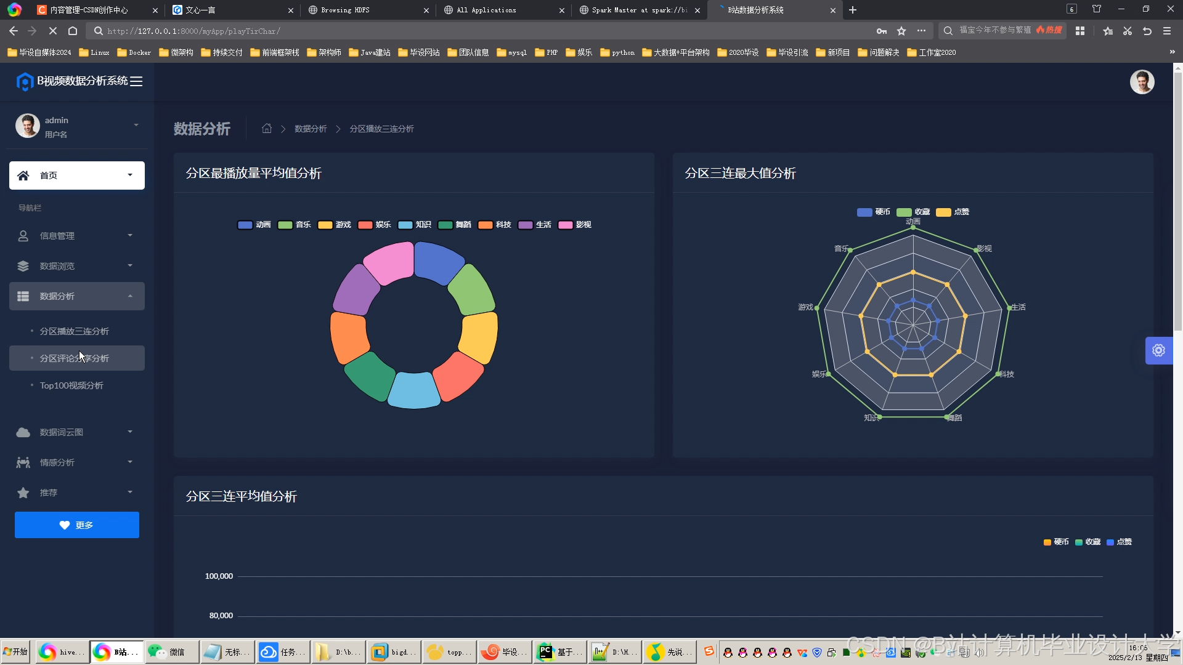Click the blue 更多 button
This screenshot has height=665, width=1183.
[x=77, y=525]
